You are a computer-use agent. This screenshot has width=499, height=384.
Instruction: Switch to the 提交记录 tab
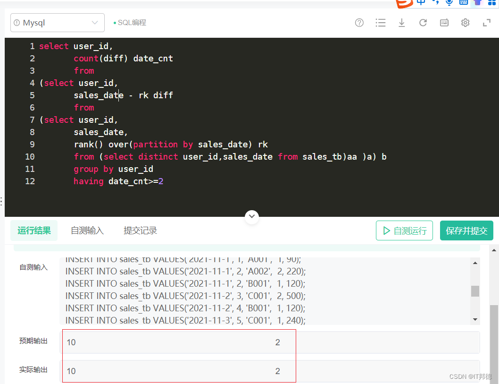click(x=140, y=230)
